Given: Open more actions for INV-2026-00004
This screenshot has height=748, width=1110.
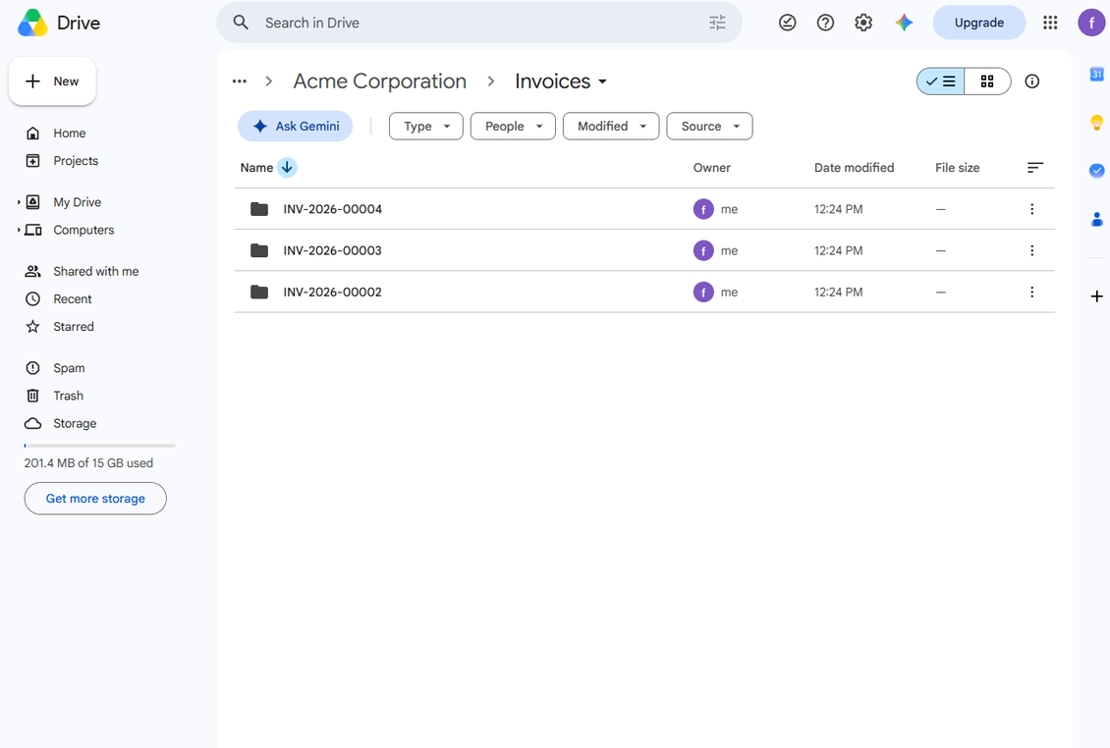Looking at the screenshot, I should coord(1032,209).
